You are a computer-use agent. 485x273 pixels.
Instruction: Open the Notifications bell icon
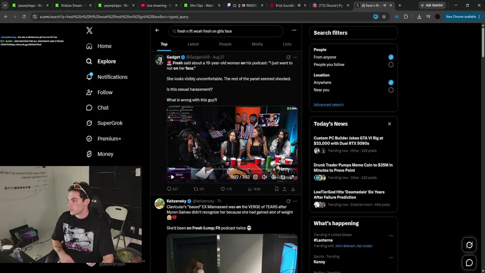coord(89,77)
